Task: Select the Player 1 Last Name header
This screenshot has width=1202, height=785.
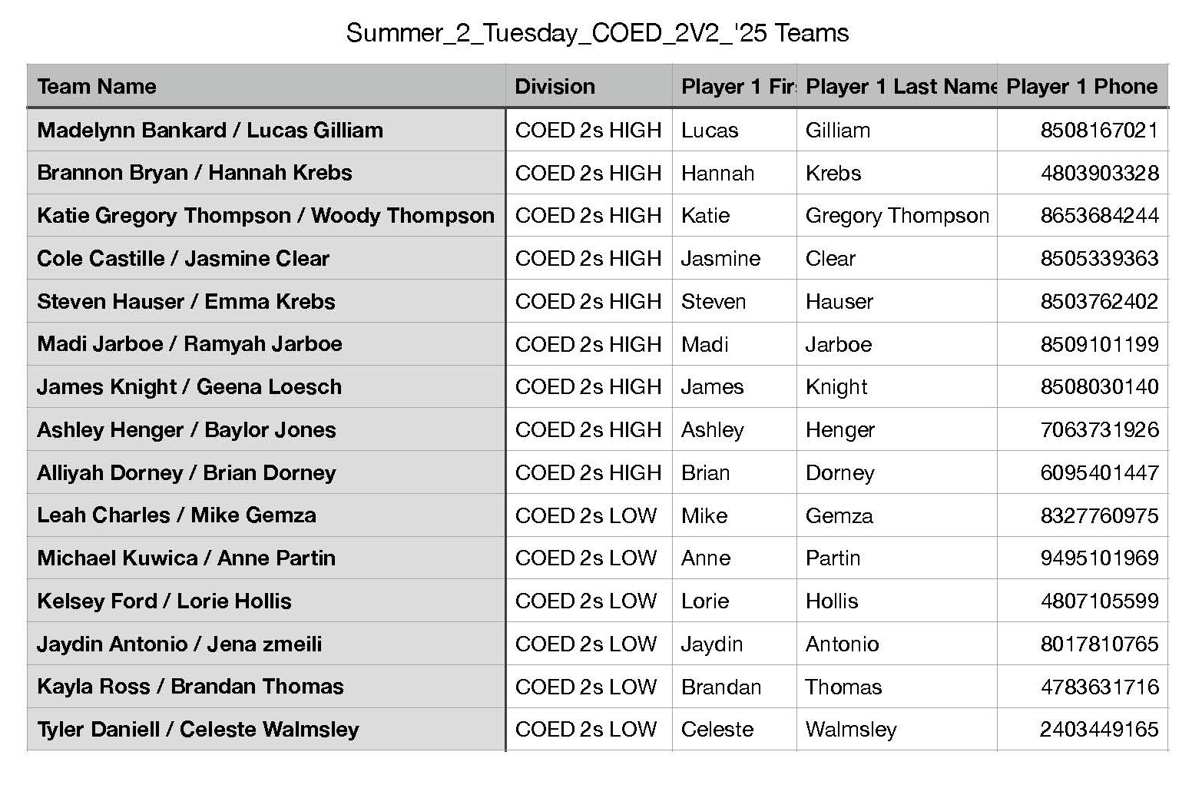Action: pyautogui.click(x=896, y=86)
